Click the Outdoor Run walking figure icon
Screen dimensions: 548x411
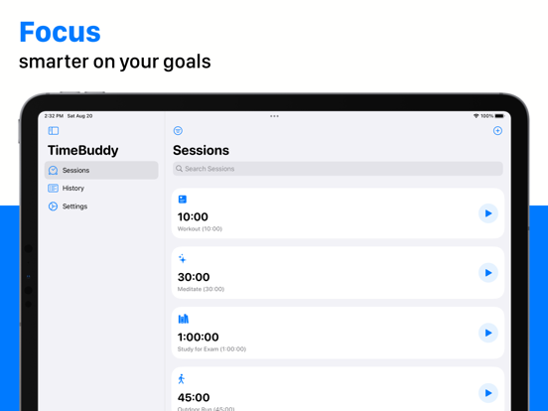181,379
